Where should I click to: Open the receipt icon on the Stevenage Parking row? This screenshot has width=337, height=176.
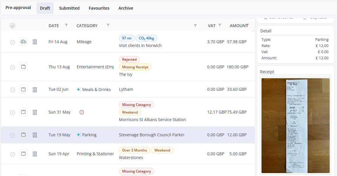point(35,135)
